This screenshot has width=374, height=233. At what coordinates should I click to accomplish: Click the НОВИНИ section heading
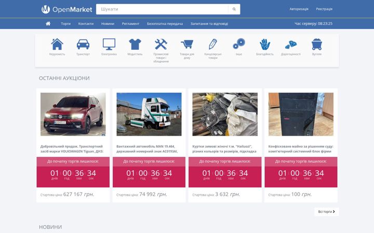50,227
